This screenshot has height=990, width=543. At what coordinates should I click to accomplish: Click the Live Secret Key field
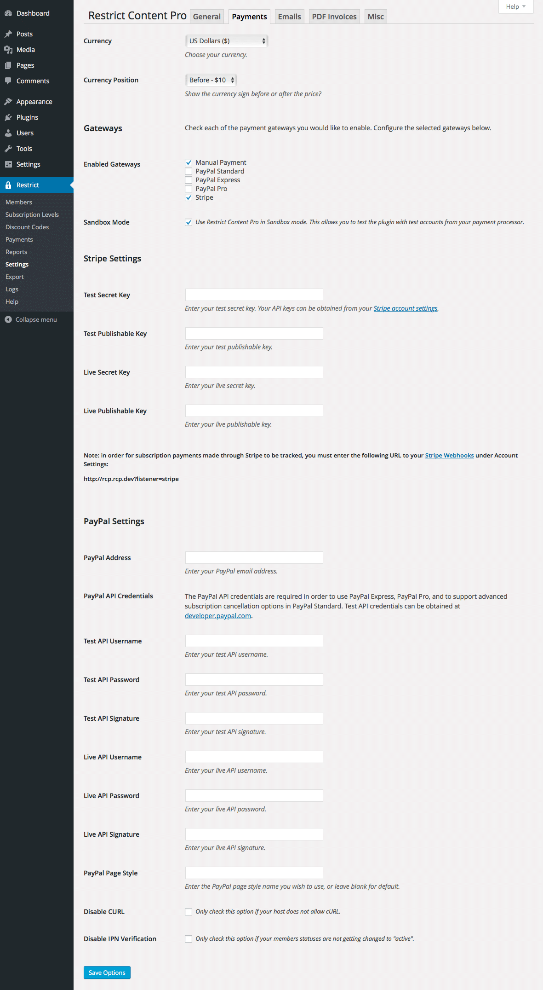click(x=254, y=372)
